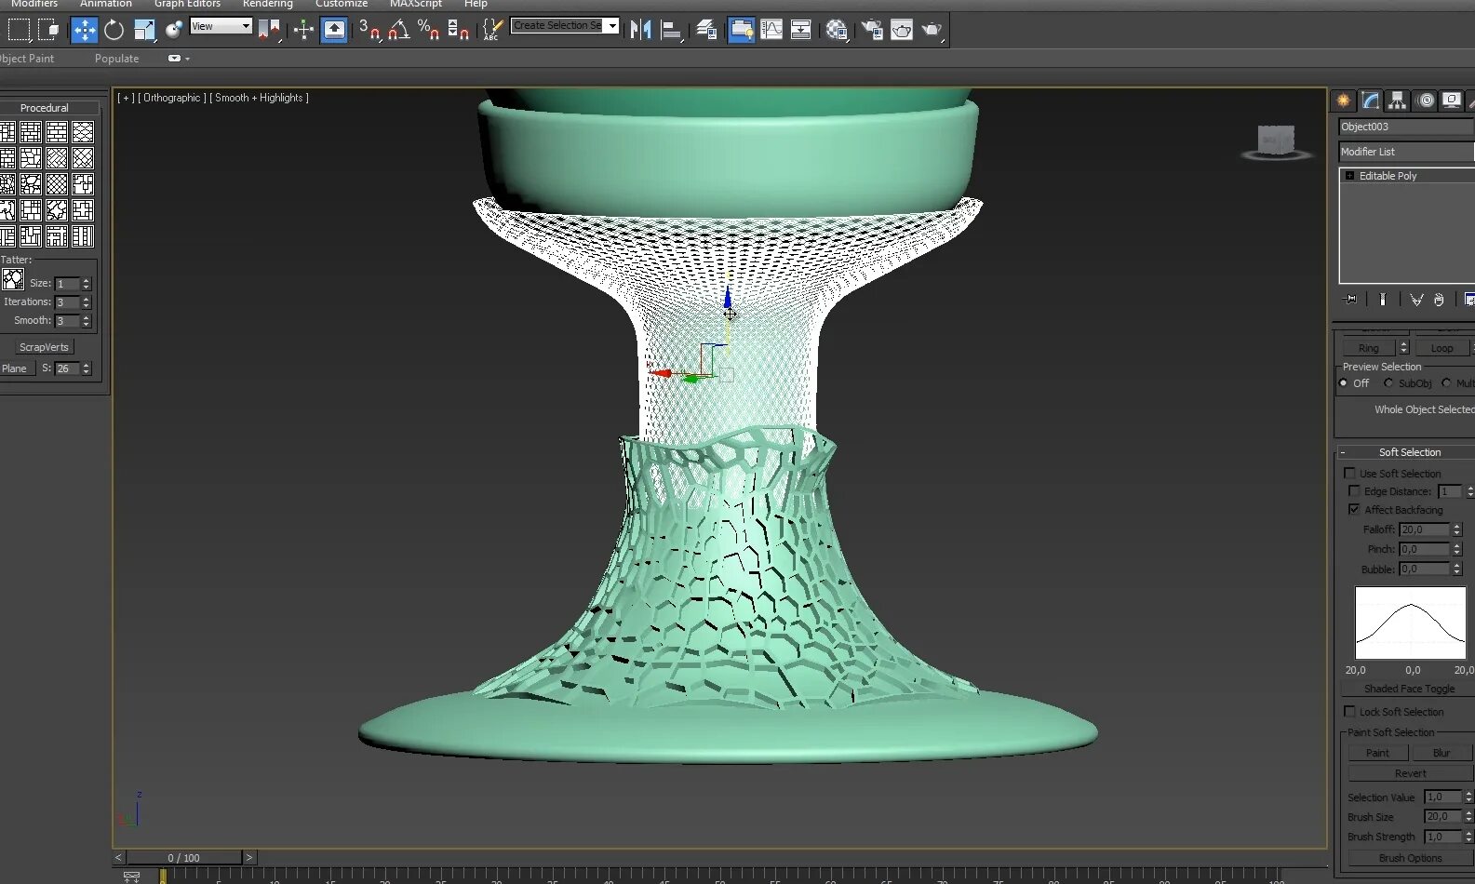This screenshot has width=1475, height=884.
Task: Open the Graph Editors menu
Action: [x=187, y=4]
